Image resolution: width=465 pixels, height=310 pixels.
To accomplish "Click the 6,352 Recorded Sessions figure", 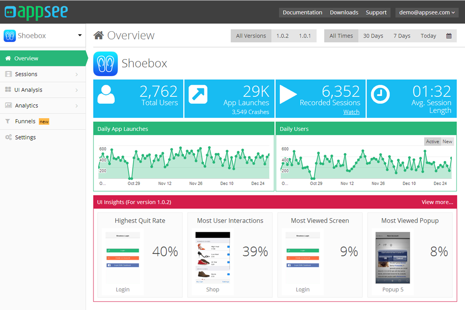I will [x=341, y=91].
